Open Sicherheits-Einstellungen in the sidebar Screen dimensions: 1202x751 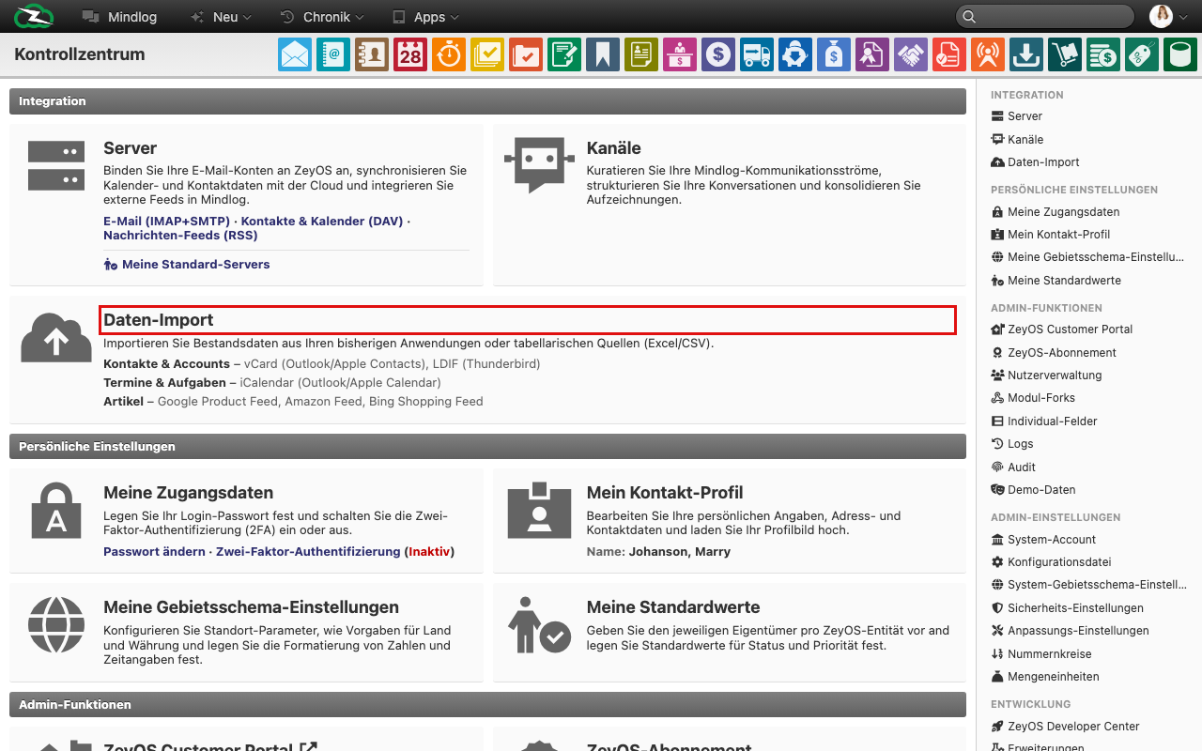click(x=1067, y=608)
